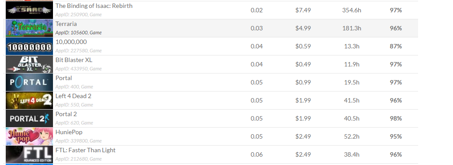Click the HuniePop game banner
This screenshot has width=453, height=165.
[29, 136]
